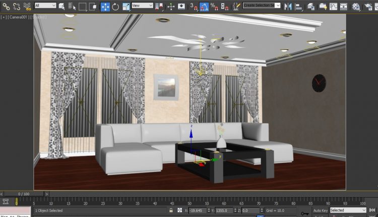Click the Align tool icon

[x=298, y=7]
